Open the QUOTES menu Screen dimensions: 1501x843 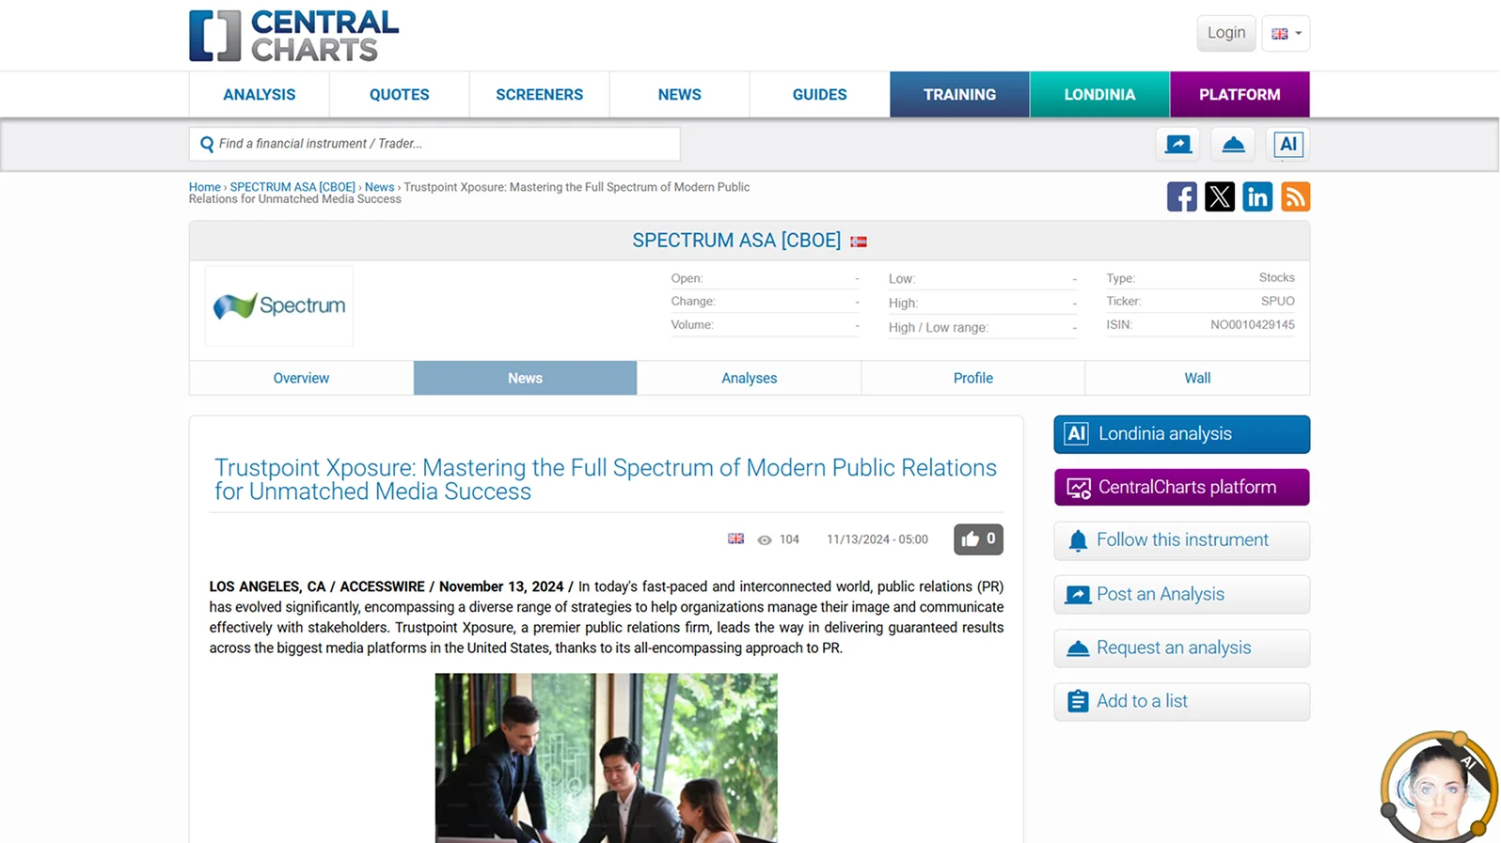point(400,95)
